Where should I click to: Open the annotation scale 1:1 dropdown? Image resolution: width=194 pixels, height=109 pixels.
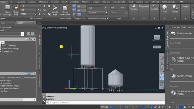[x=164, y=107]
